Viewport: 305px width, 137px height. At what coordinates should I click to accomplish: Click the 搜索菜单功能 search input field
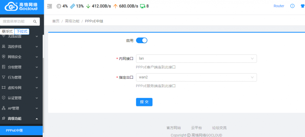(x=17, y=21)
